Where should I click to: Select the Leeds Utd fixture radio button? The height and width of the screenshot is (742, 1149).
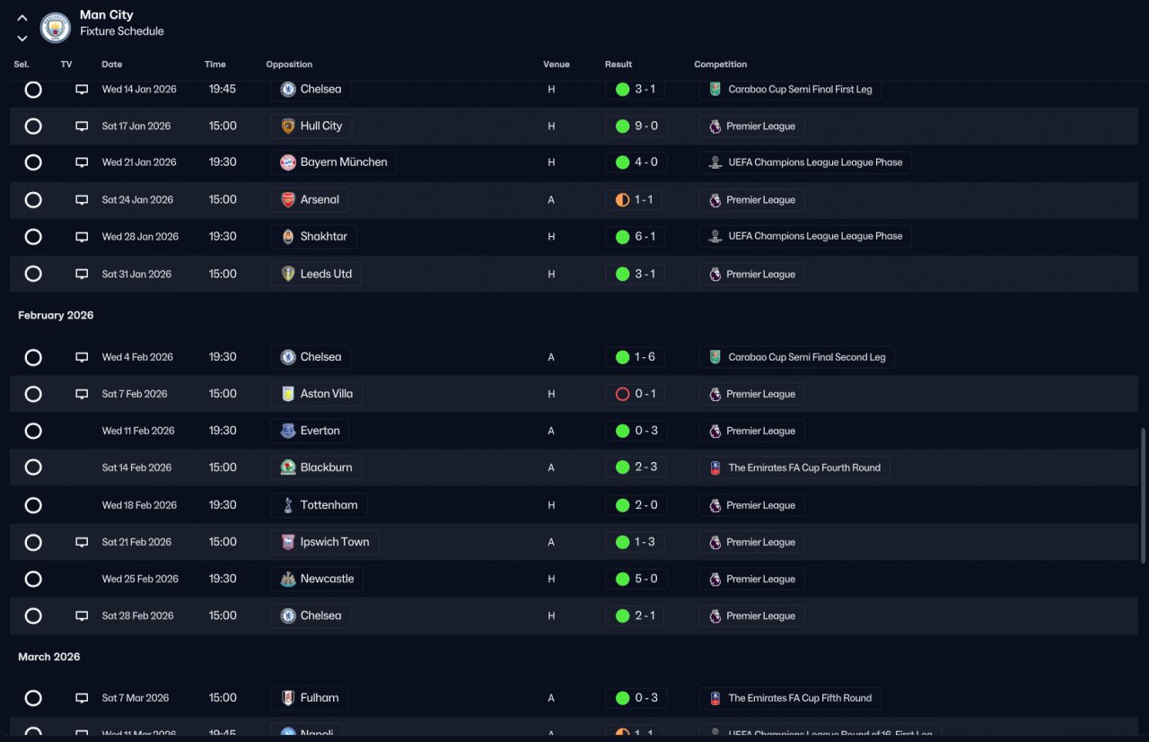33,274
